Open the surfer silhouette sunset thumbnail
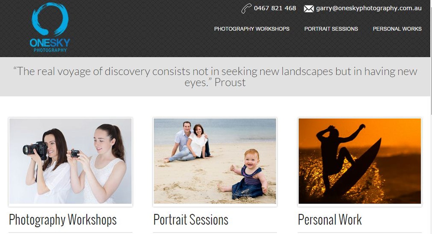This screenshot has width=432, height=234. (360, 161)
